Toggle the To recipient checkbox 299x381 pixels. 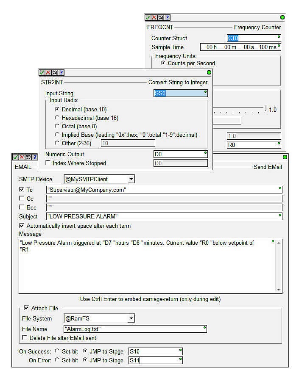point(22,189)
